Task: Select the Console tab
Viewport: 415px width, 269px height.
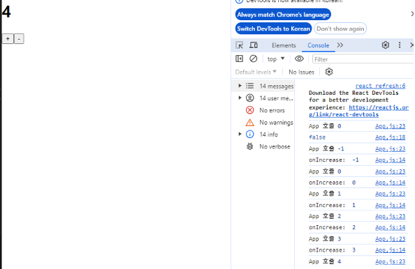Action: (x=318, y=45)
